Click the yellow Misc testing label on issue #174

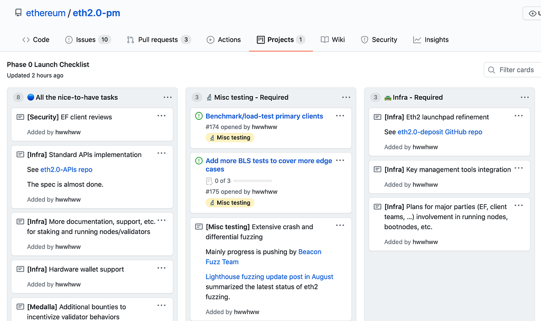pyautogui.click(x=230, y=138)
